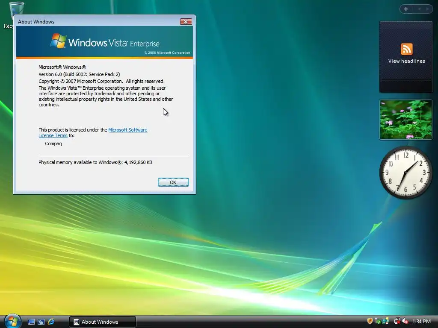
Task: Click the 'Compaq' licensee name text
Action: (53, 143)
